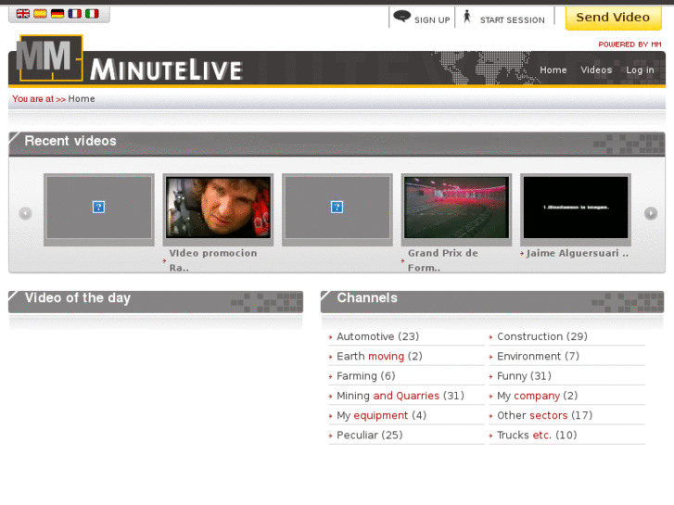This screenshot has width=674, height=505.
Task: Click the Grand Prix de Form.. title link
Action: (x=443, y=260)
